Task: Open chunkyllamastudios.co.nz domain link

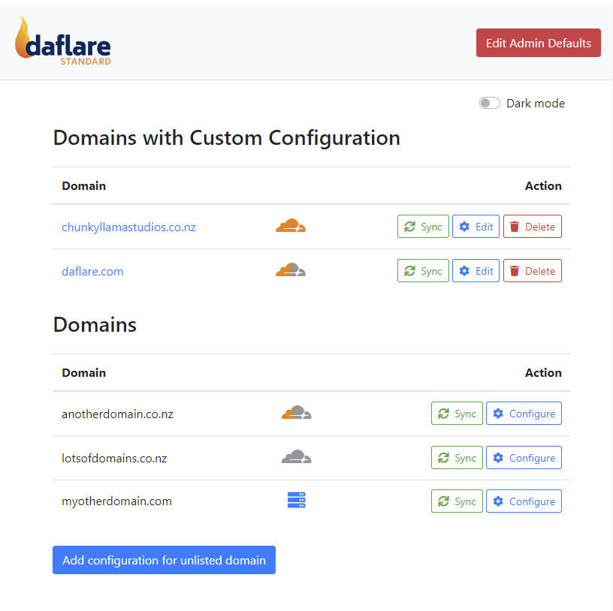Action: tap(128, 227)
